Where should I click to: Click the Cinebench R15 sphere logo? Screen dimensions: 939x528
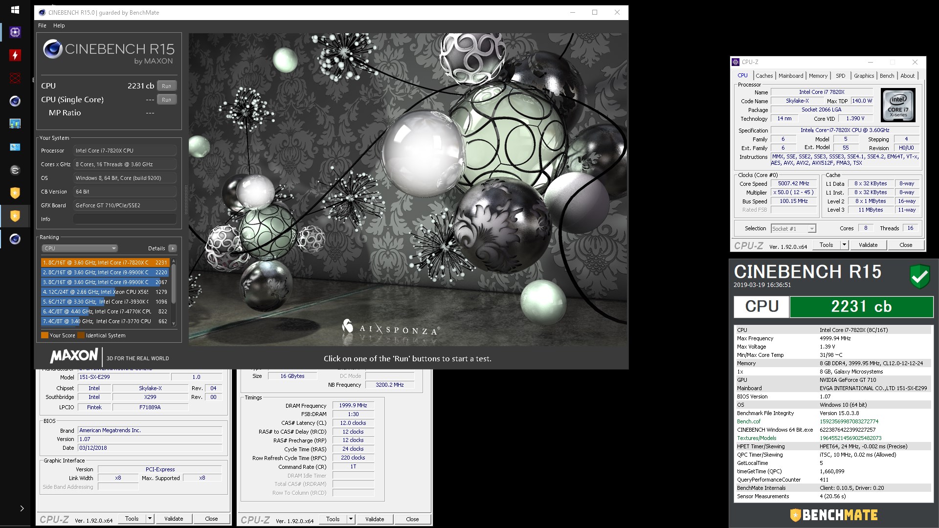pos(52,49)
